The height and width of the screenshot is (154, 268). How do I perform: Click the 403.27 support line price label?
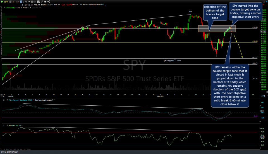pos(255,58)
